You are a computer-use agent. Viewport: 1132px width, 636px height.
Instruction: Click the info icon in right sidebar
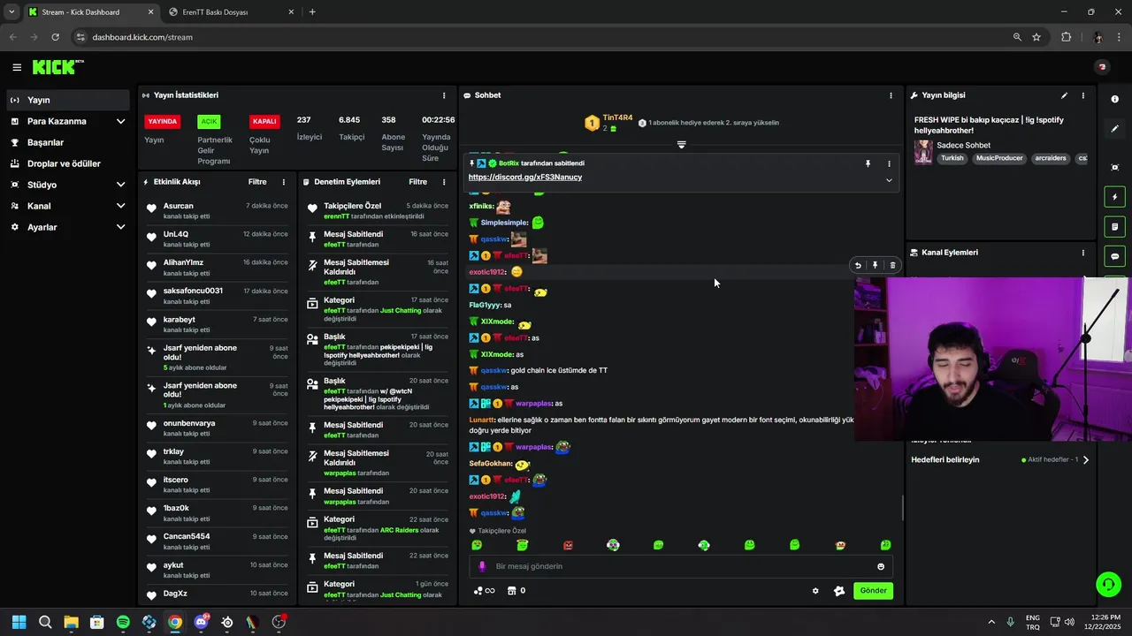click(1115, 99)
